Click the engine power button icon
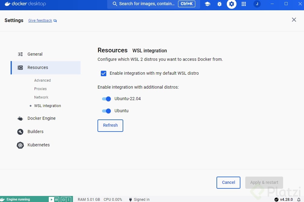Viewport: 304px width, 202px height. click(x=64, y=200)
